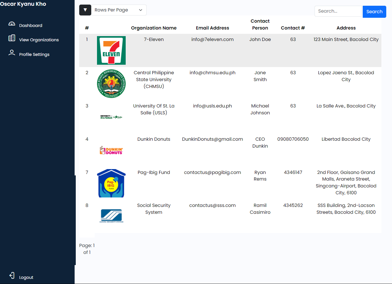Viewport: 392px width, 284px height.
Task: Click the Dashboard gauge icon
Action: pos(12,24)
